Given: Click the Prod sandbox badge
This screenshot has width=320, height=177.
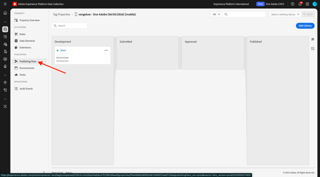Looking at the screenshot, I should 260,4.
